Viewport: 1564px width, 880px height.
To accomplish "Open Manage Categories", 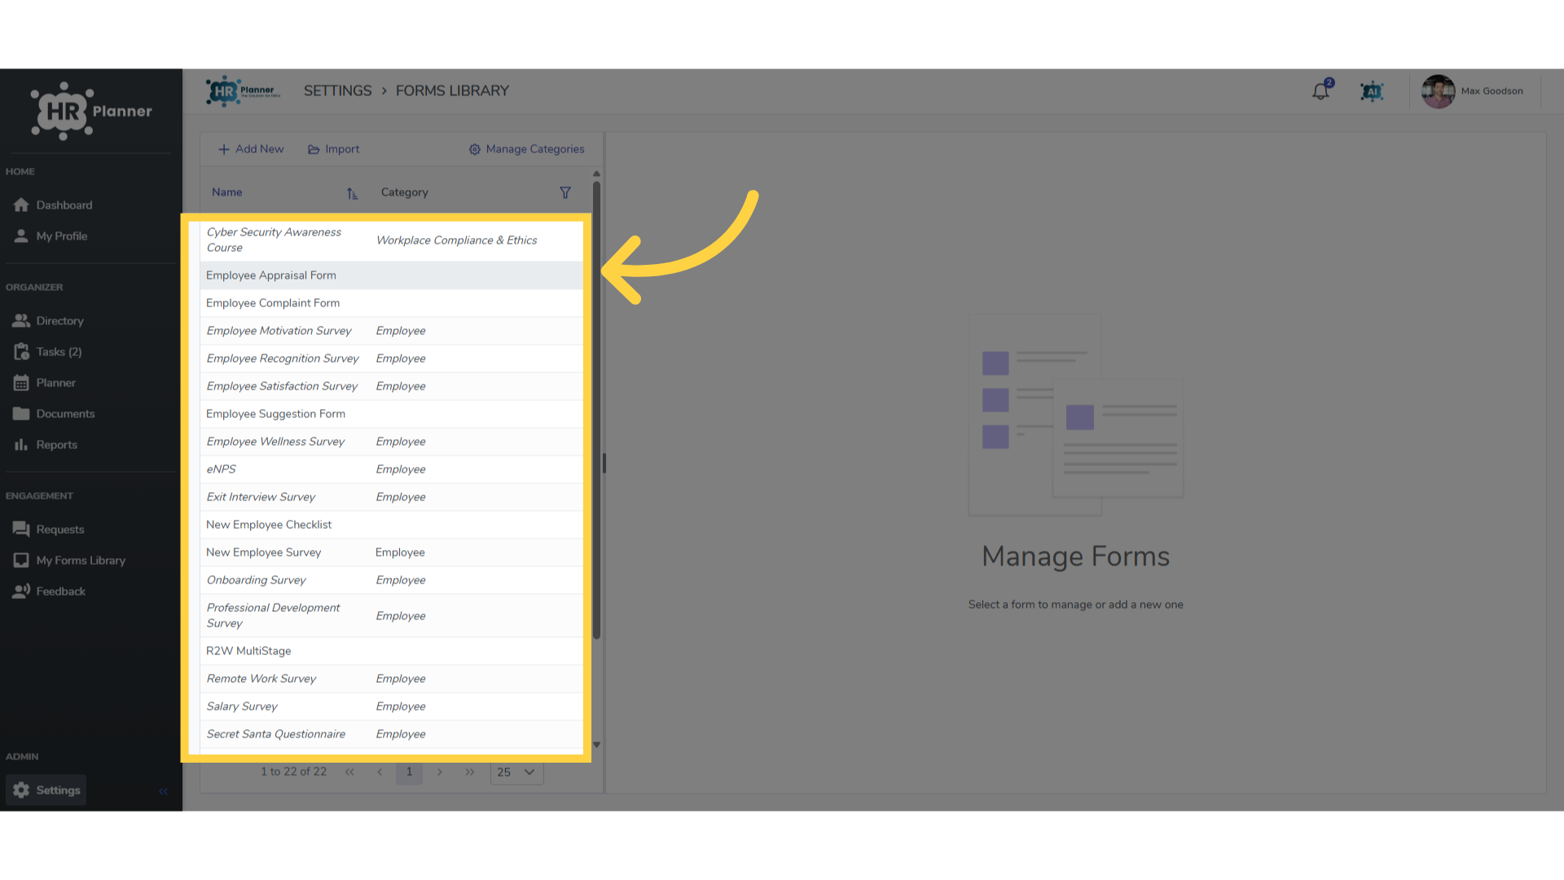I will [x=526, y=149].
